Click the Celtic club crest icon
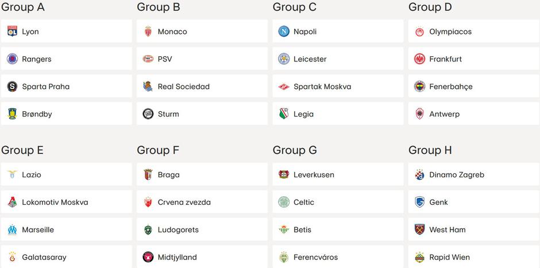Image resolution: width=540 pixels, height=268 pixels. [x=284, y=202]
